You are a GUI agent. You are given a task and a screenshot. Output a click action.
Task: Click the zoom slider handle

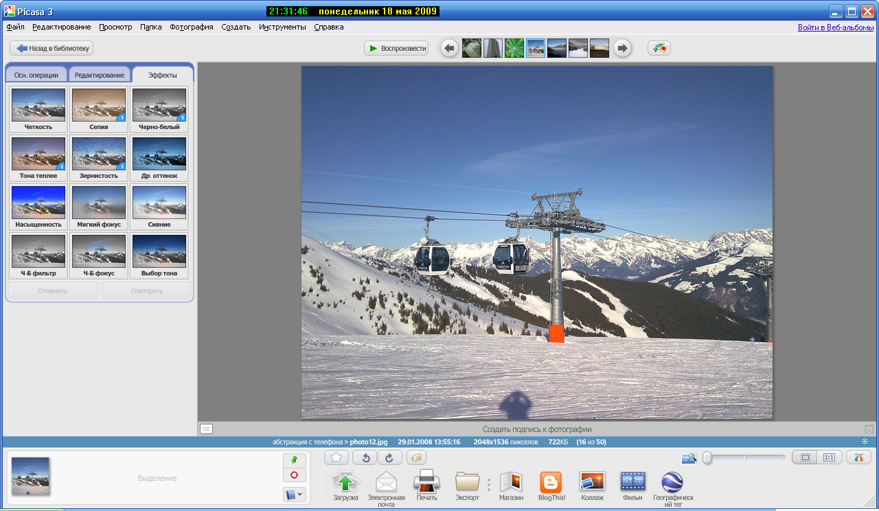click(x=707, y=457)
